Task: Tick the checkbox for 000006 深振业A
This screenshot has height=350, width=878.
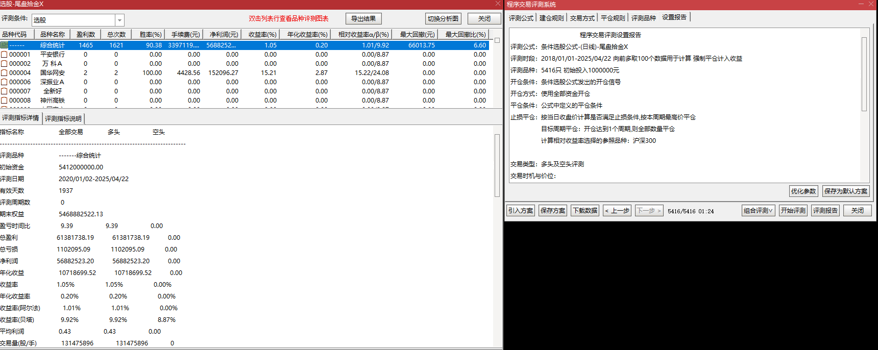Action: point(4,82)
